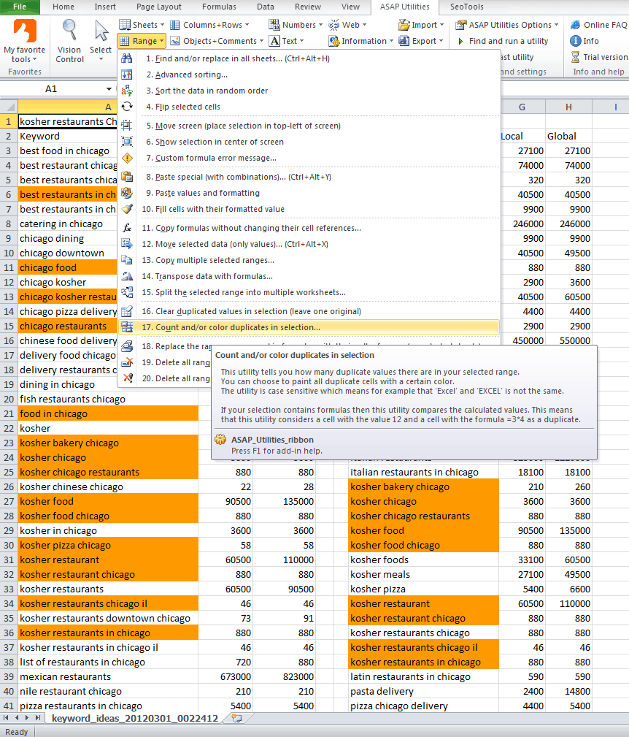Click the Select cursor icon
The image size is (629, 737).
[x=101, y=31]
